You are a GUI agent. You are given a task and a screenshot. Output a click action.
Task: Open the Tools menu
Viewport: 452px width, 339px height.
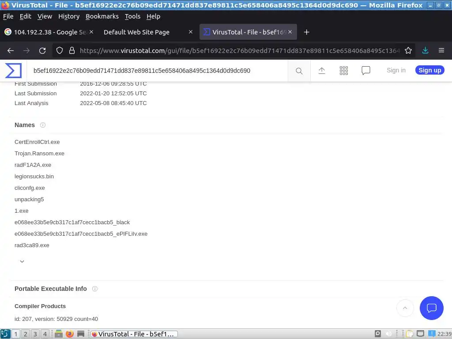(x=132, y=16)
